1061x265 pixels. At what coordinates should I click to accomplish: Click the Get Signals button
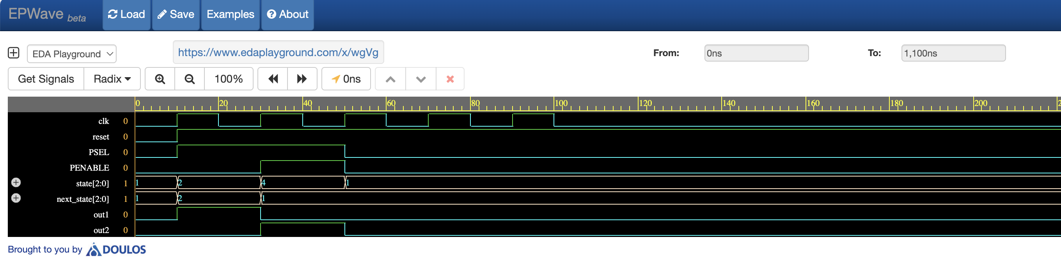46,79
